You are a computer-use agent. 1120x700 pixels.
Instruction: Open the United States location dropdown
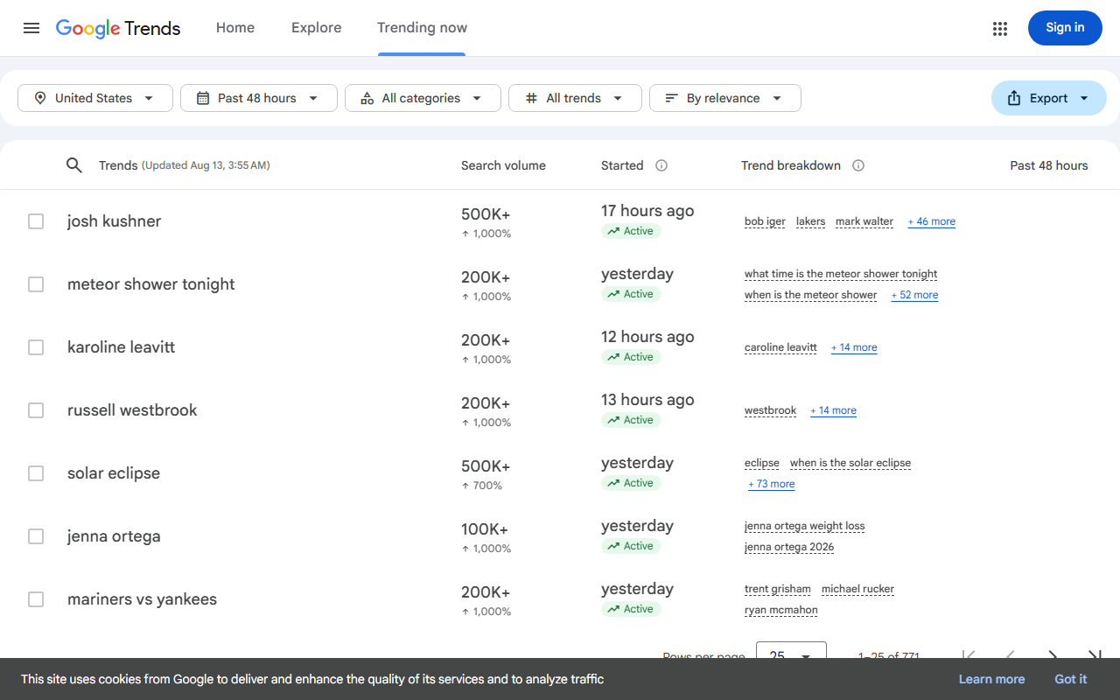tap(95, 98)
